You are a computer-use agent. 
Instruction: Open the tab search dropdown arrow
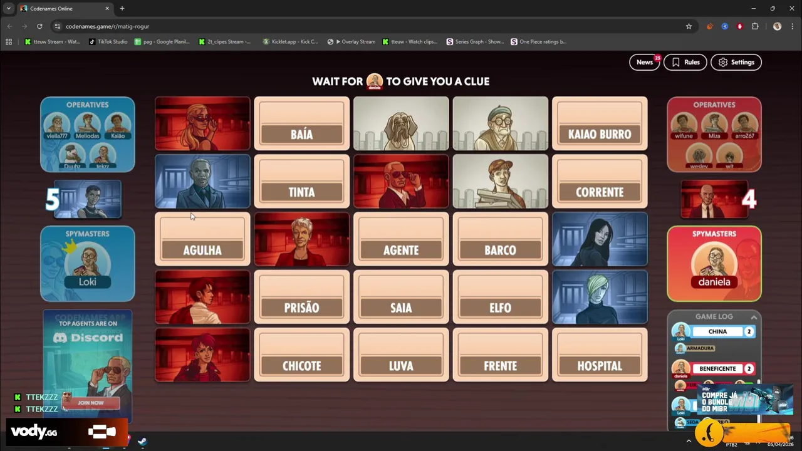coord(9,9)
